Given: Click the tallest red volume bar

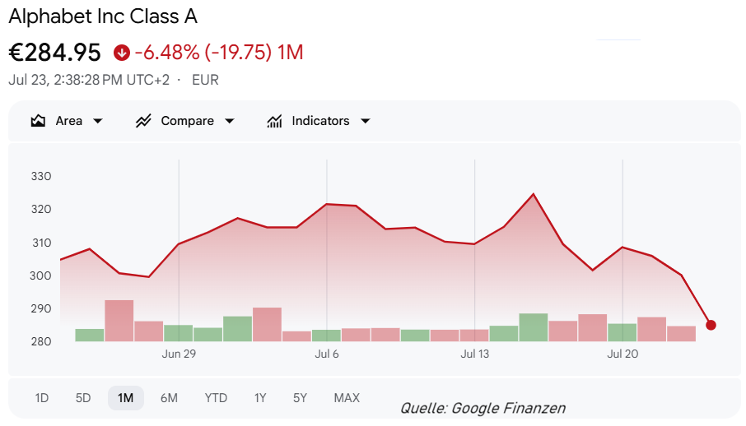Looking at the screenshot, I should 119,321.
